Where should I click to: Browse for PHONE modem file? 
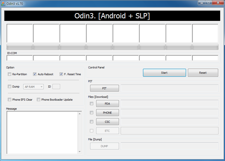(x=107, y=113)
